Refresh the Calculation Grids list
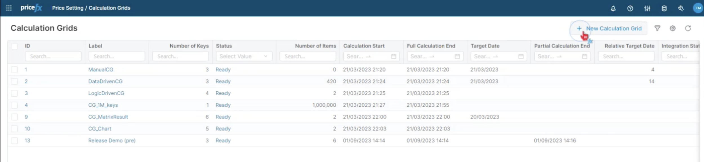The height and width of the screenshot is (162, 704). [x=688, y=28]
